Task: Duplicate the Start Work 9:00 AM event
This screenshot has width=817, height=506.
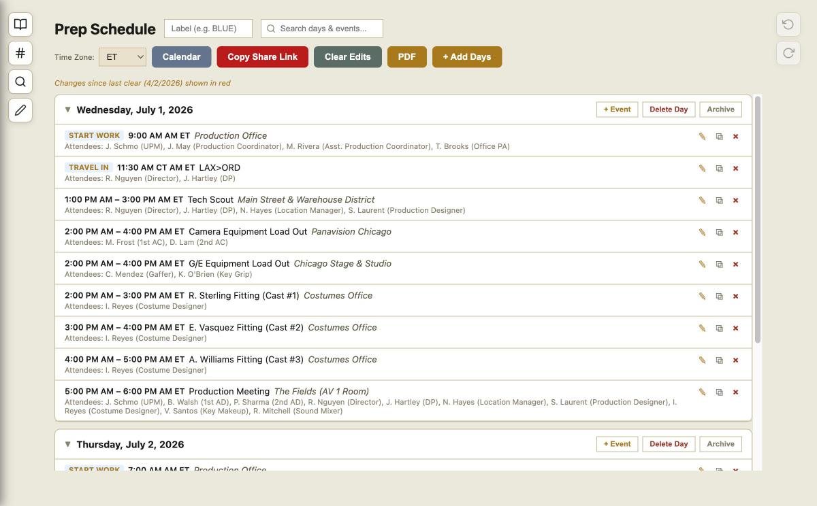Action: (719, 137)
